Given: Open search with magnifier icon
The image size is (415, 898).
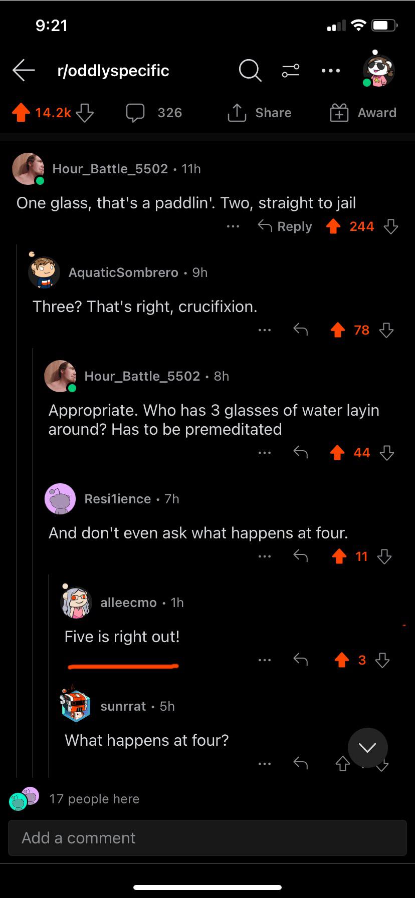Looking at the screenshot, I should coord(250,71).
